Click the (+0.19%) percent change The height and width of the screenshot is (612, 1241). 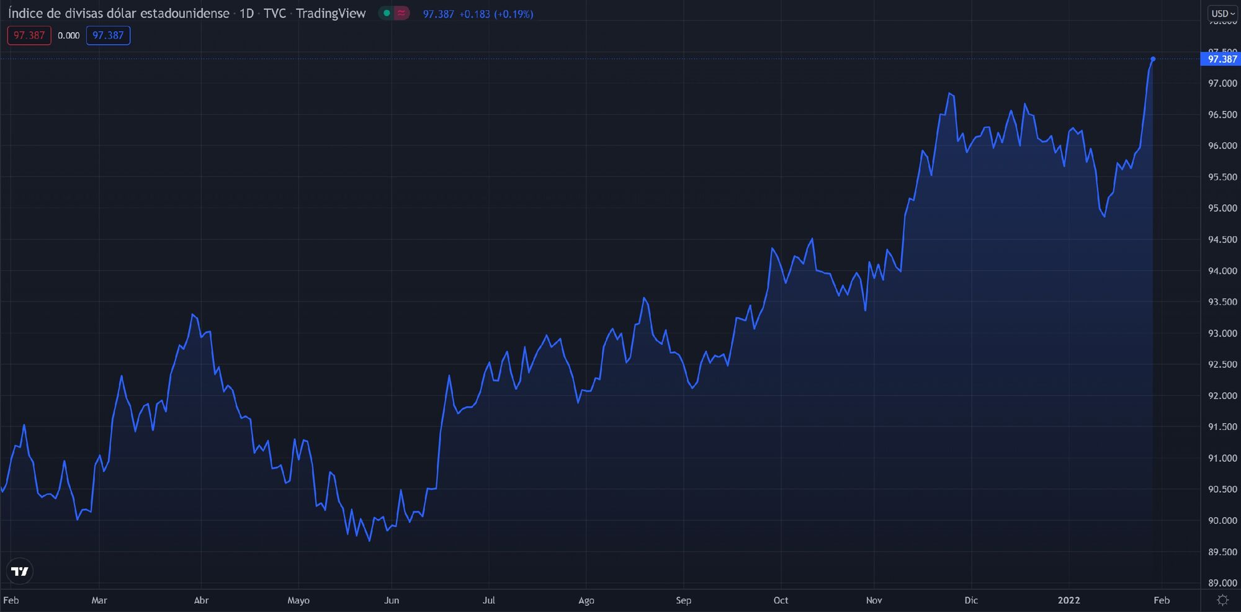coord(514,14)
